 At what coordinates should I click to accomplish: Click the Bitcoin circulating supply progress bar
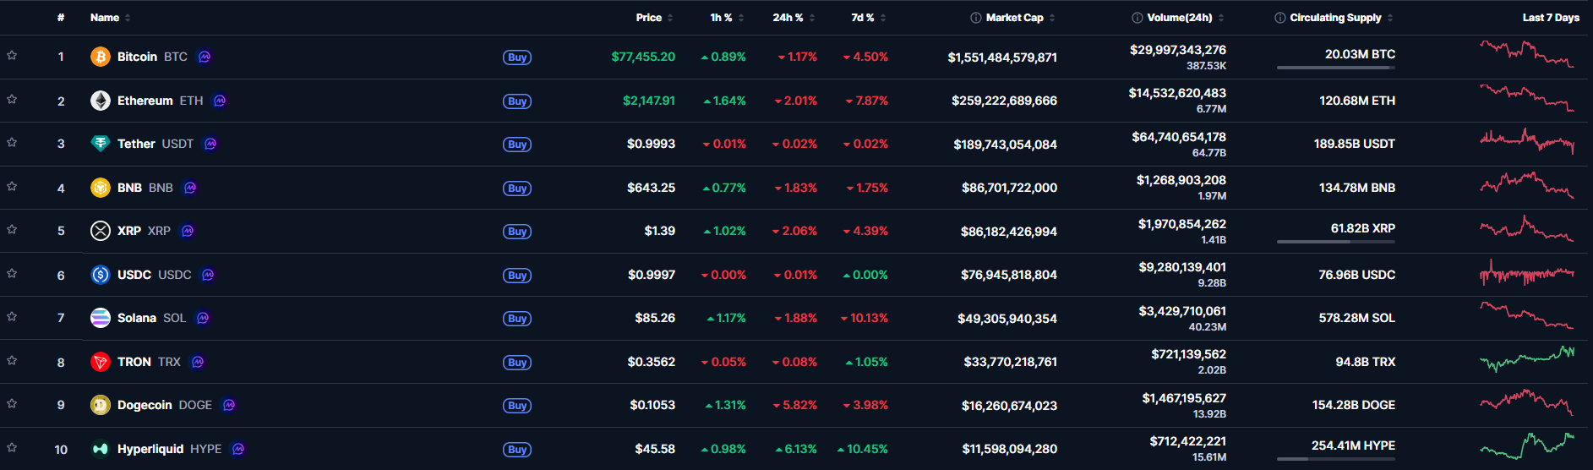(x=1336, y=68)
